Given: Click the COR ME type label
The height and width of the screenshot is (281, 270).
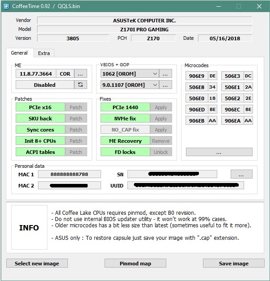Looking at the screenshot, I should click(65, 74).
